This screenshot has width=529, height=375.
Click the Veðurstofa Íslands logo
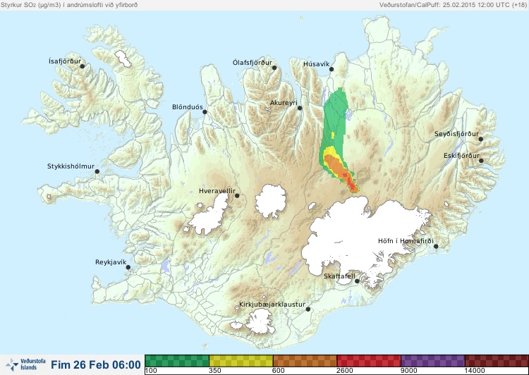click(x=25, y=364)
